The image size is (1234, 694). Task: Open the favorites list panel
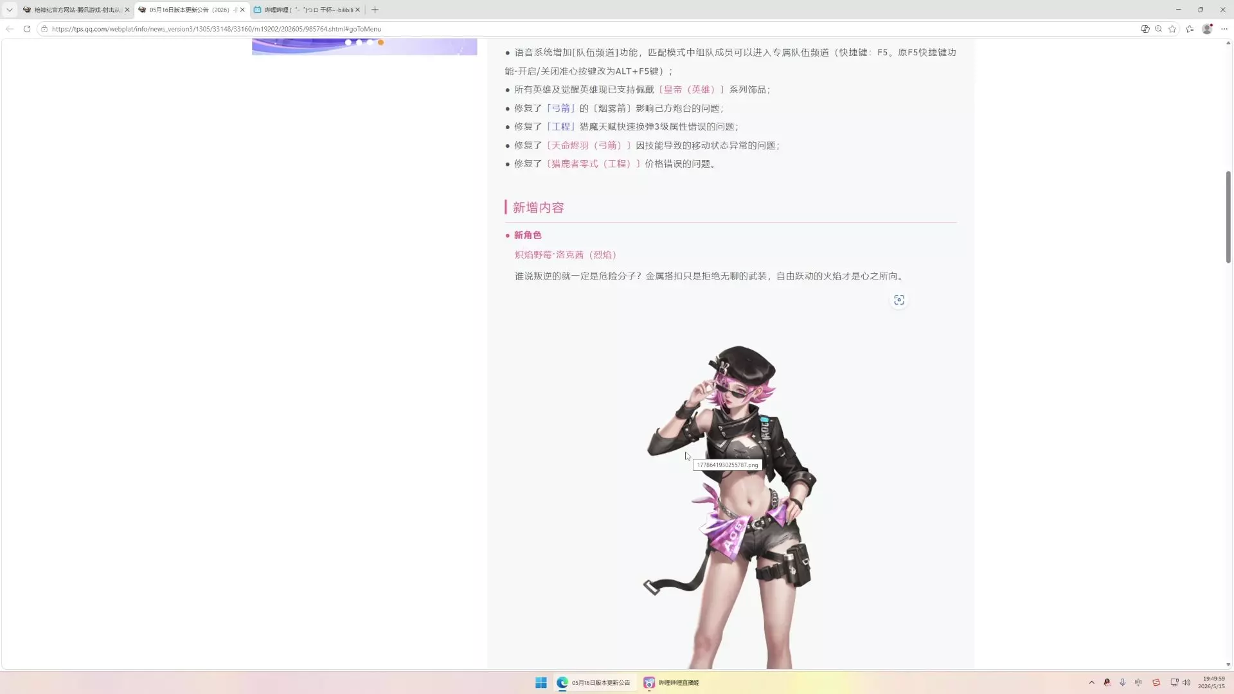(x=1190, y=29)
